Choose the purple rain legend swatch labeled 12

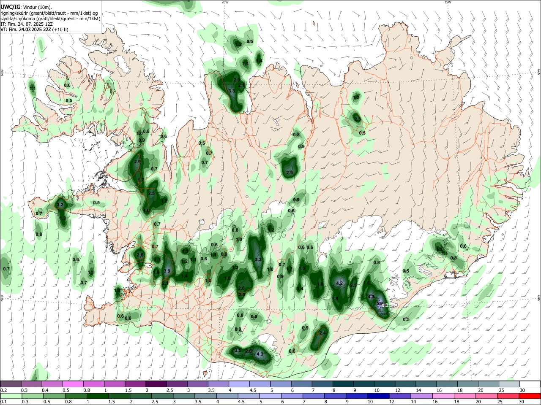pos(400,396)
